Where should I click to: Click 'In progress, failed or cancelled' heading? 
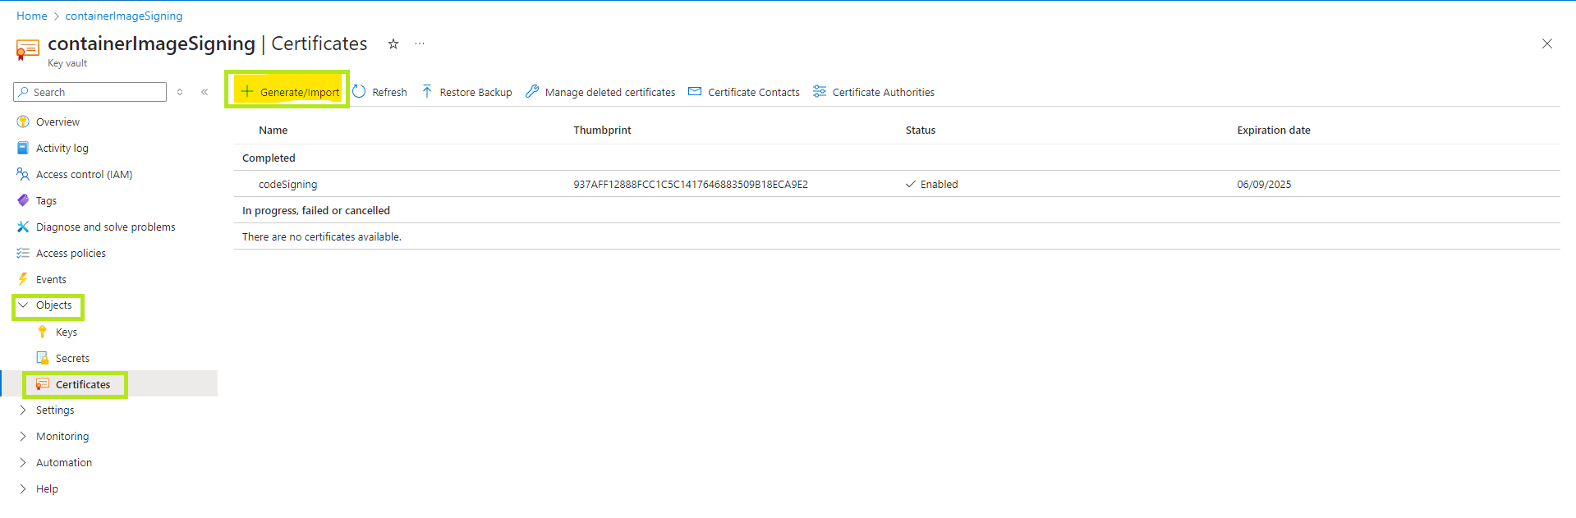(x=316, y=210)
